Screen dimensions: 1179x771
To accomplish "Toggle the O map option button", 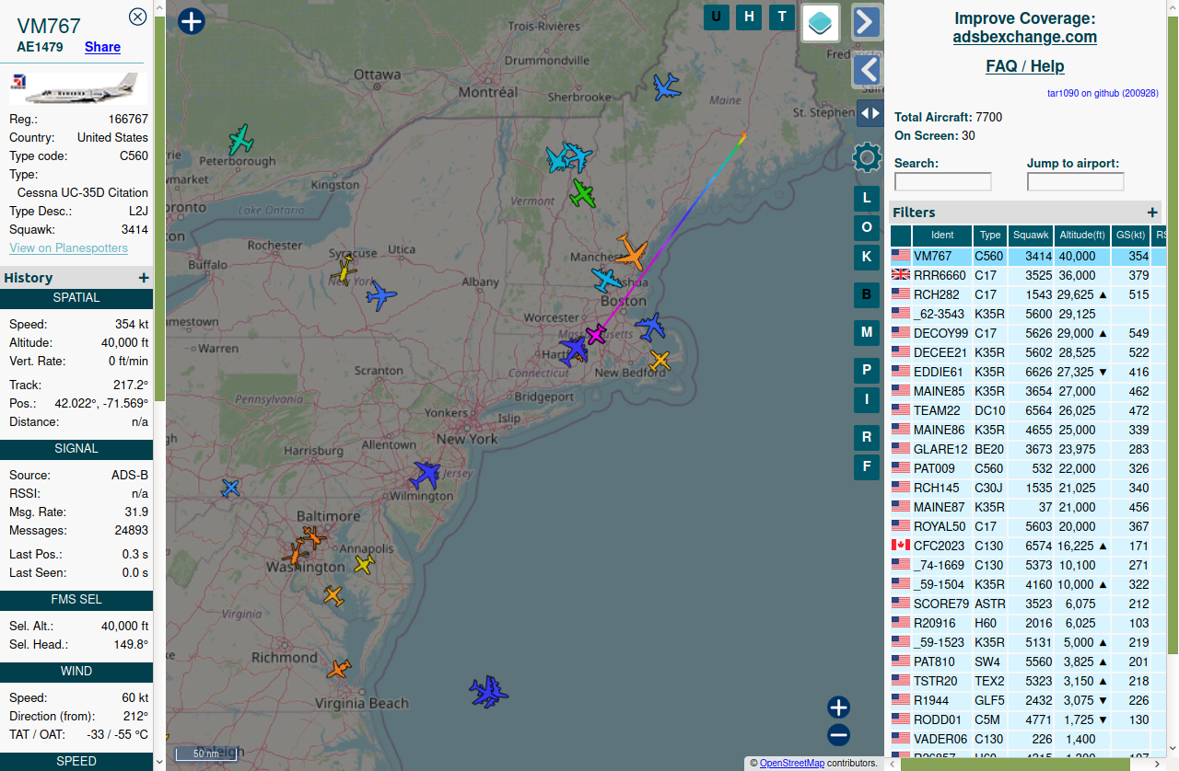I will tap(867, 227).
